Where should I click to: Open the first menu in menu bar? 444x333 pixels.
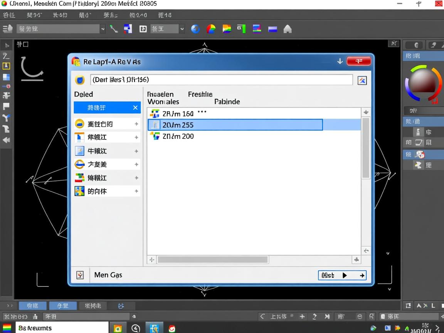point(9,15)
